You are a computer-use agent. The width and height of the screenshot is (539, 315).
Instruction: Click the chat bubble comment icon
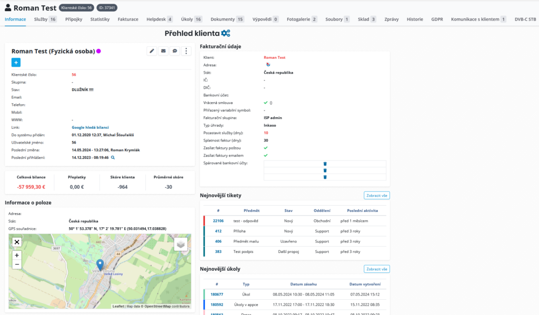[x=174, y=51]
